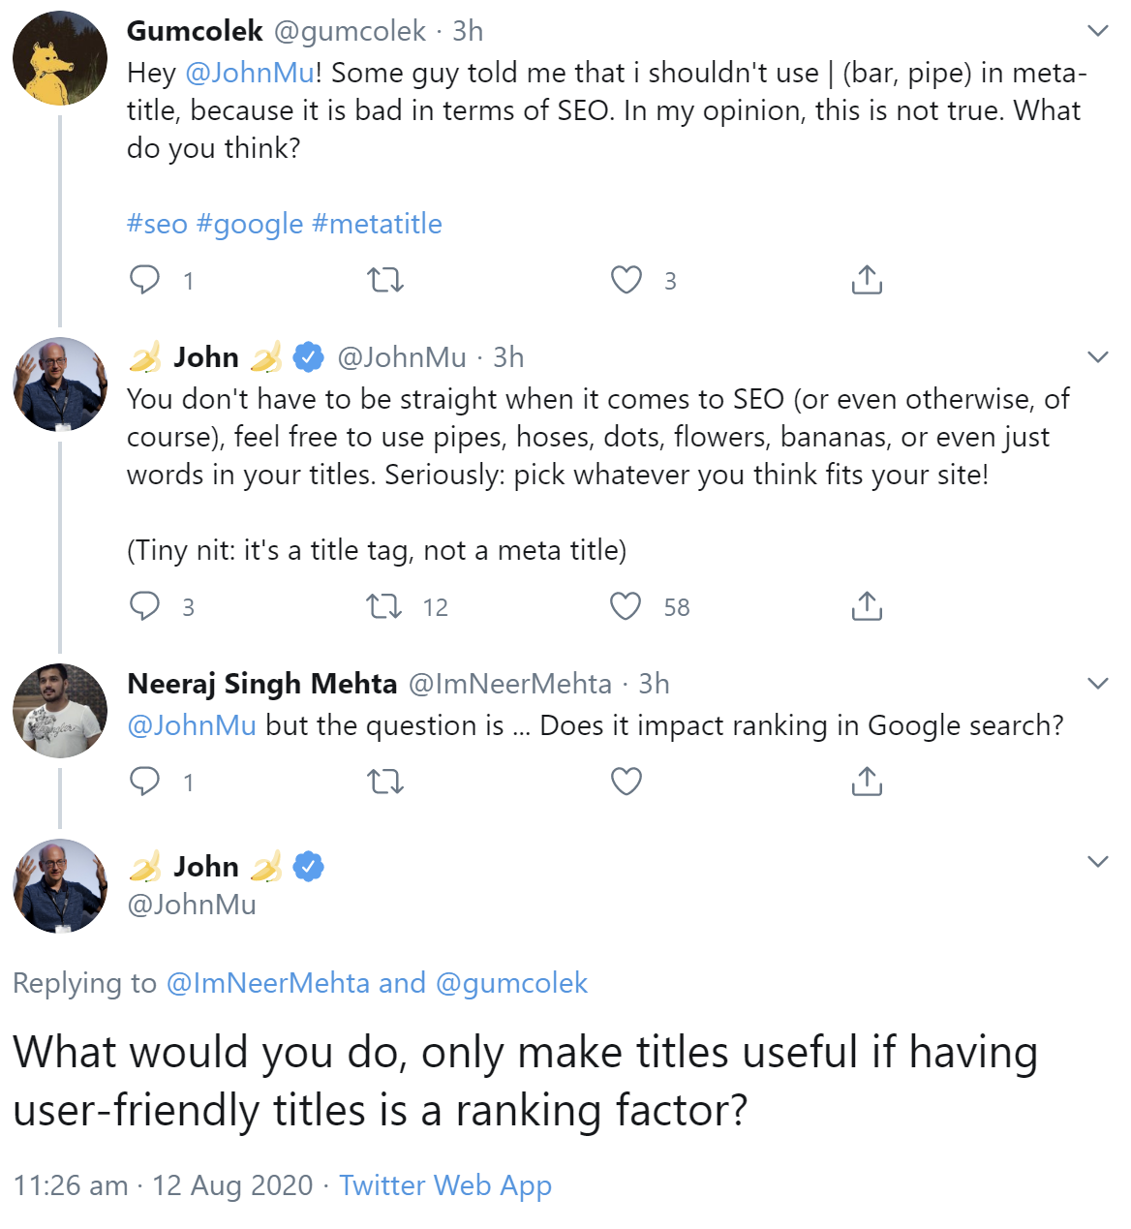This screenshot has height=1229, width=1131.
Task: Like Gumcolek's tweet
Action: tap(627, 280)
